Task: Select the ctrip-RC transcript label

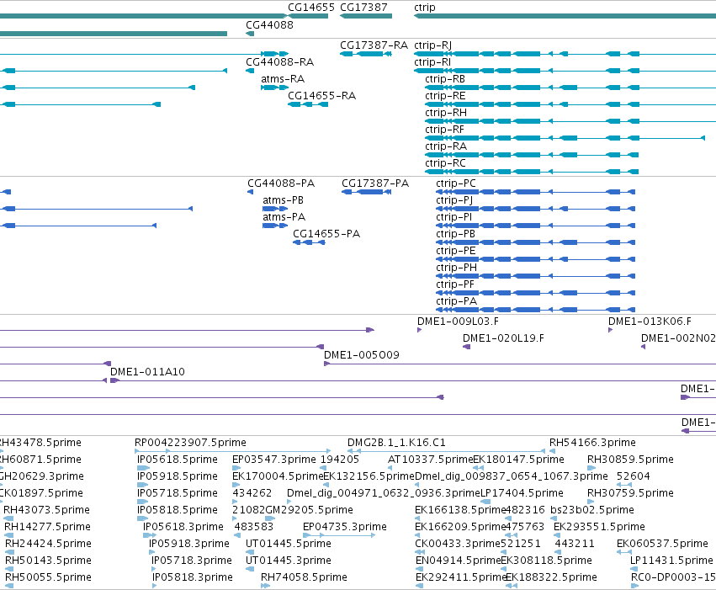Action: pyautogui.click(x=445, y=163)
